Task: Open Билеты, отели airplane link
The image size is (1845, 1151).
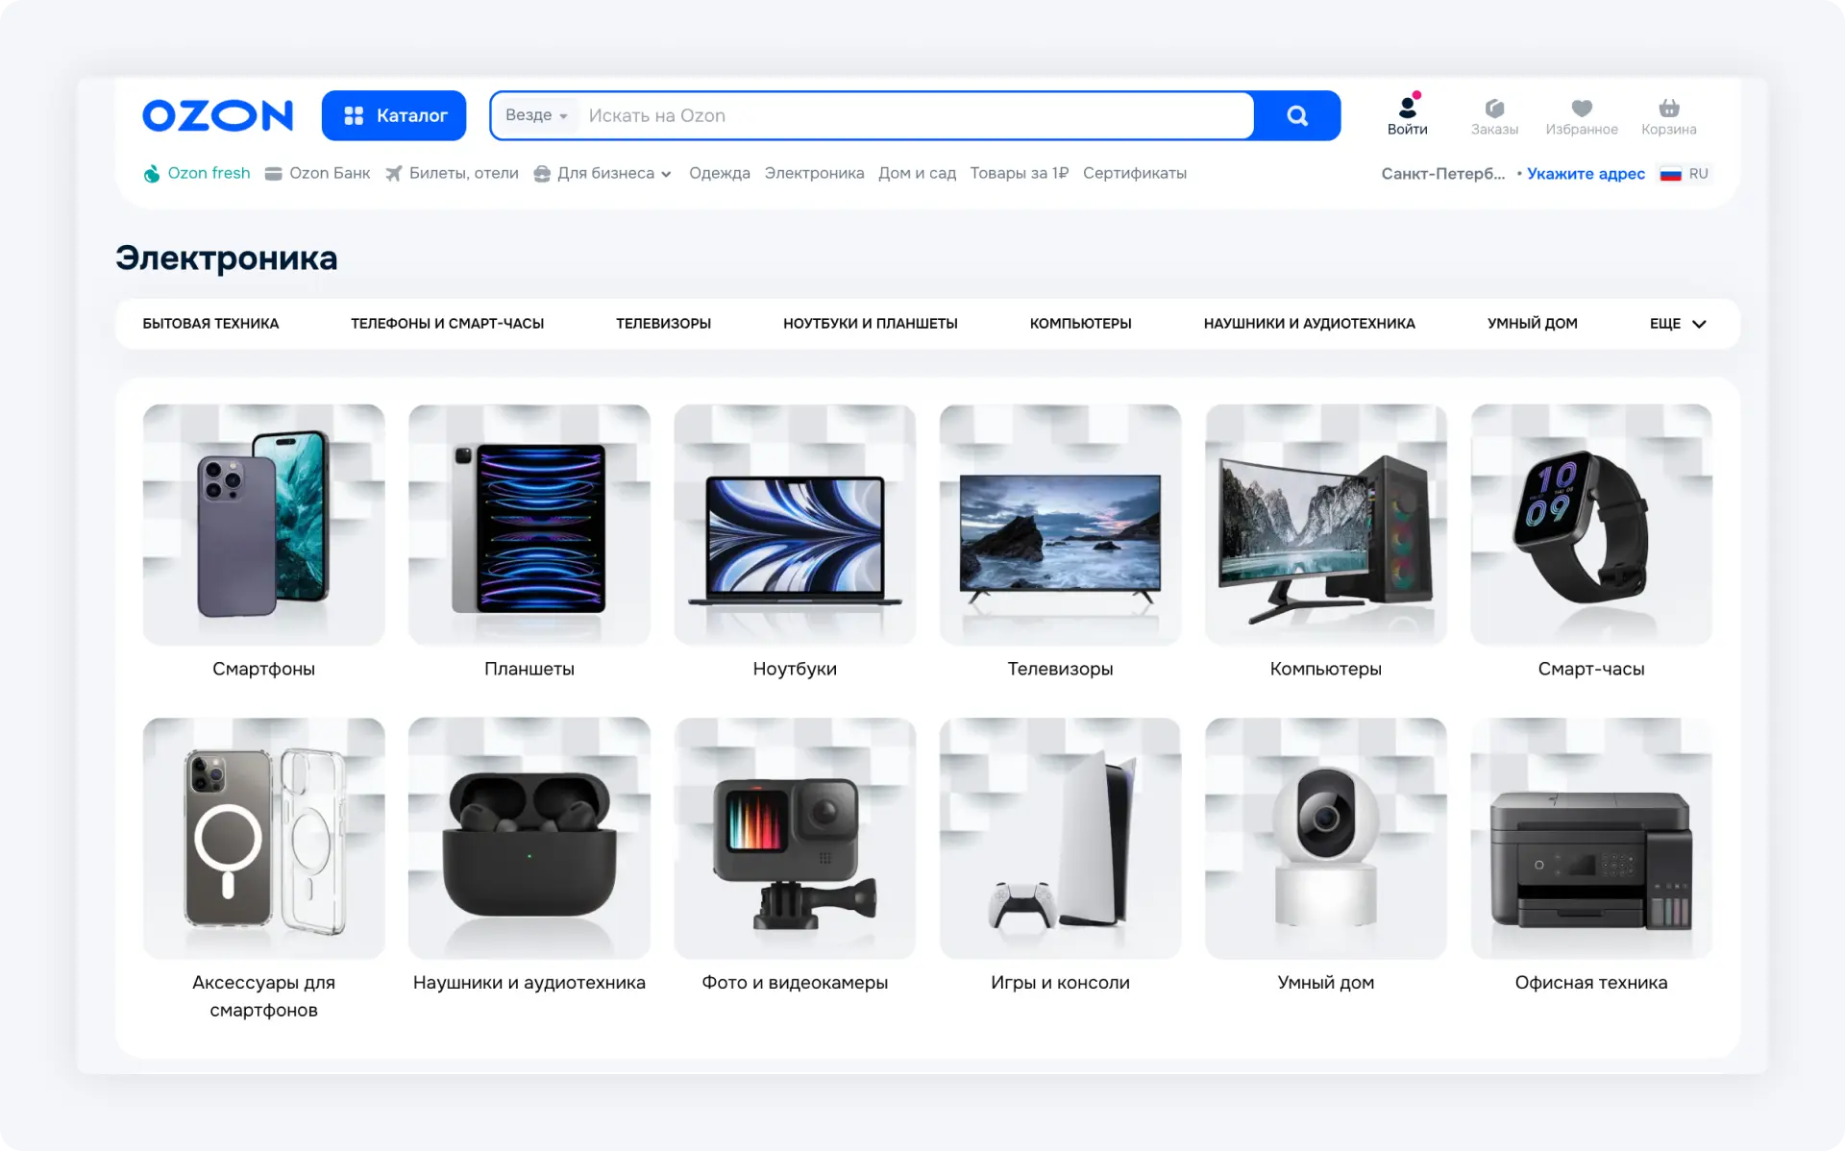Action: click(x=452, y=173)
